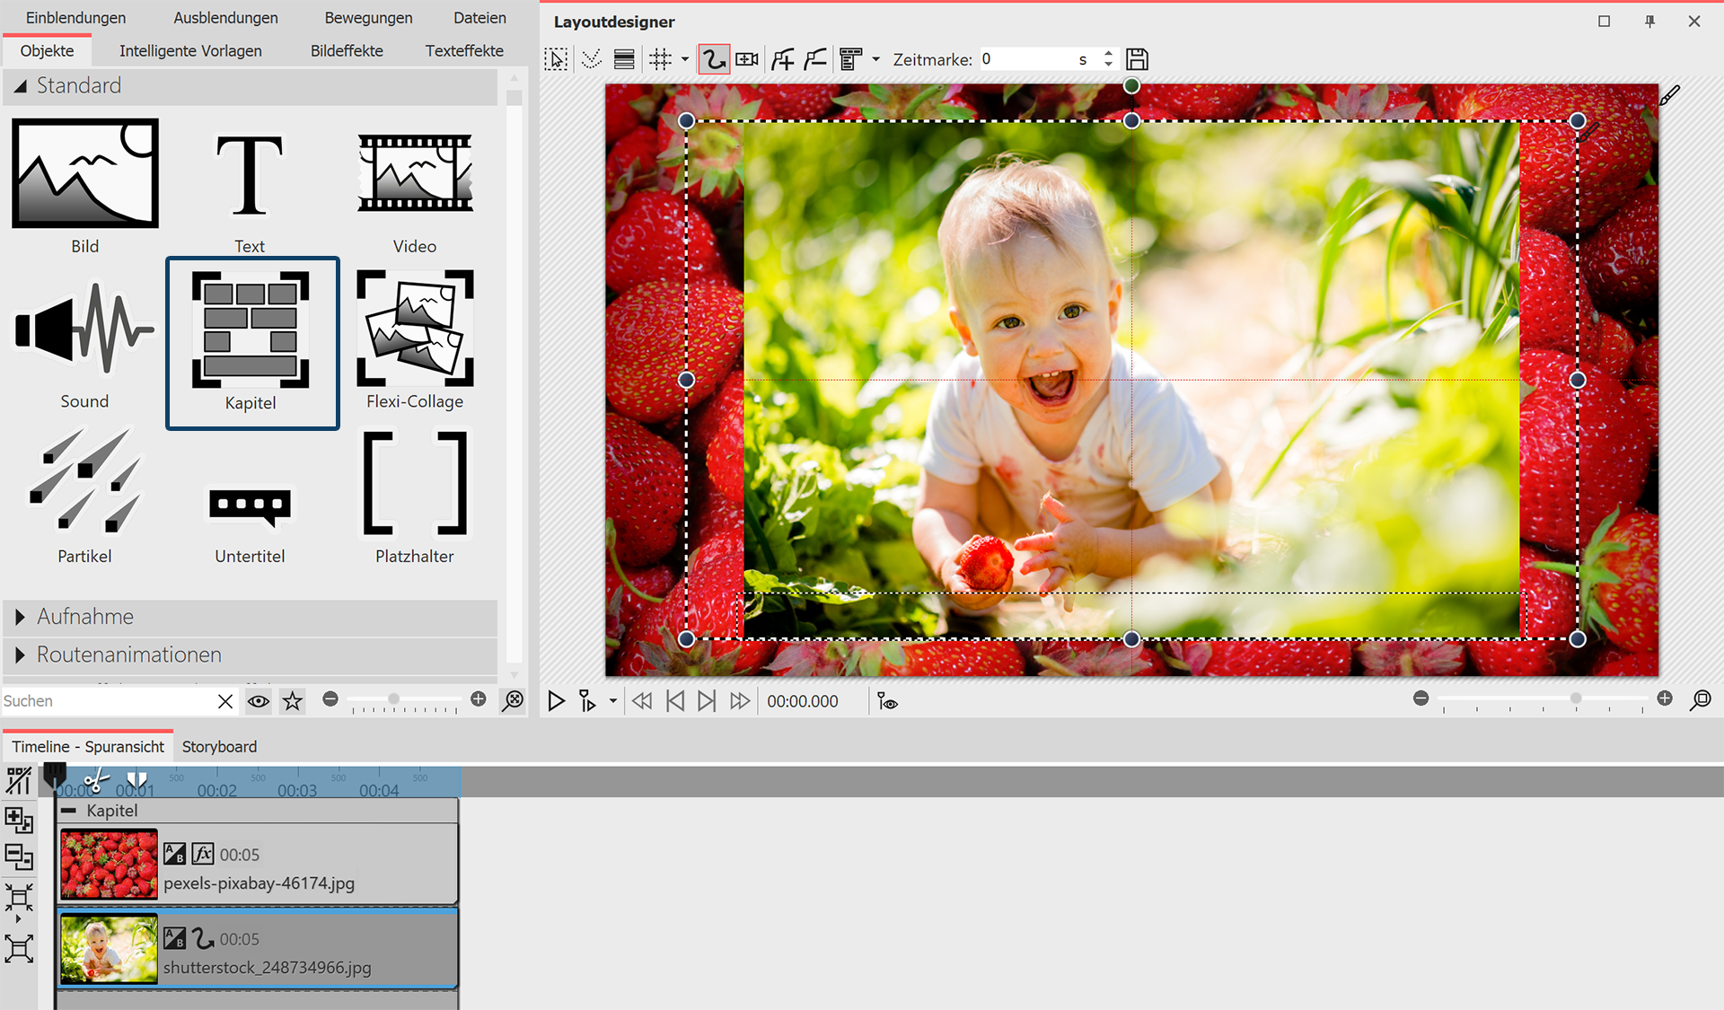
Task: Add a Text object from the Standard panel
Action: coord(250,180)
